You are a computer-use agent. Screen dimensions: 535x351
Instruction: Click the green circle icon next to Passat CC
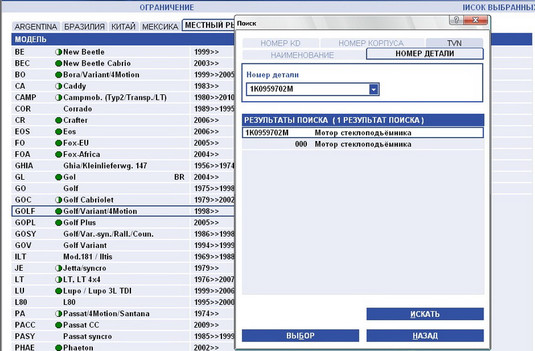tap(58, 325)
